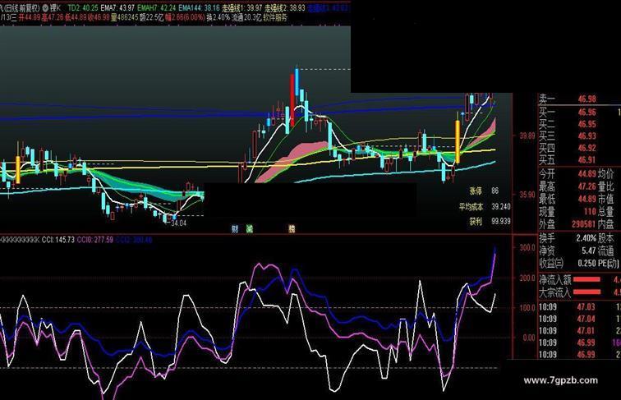Click the 走强线2: 38.93 value
This screenshot has height=400, width=621.
[x=285, y=8]
